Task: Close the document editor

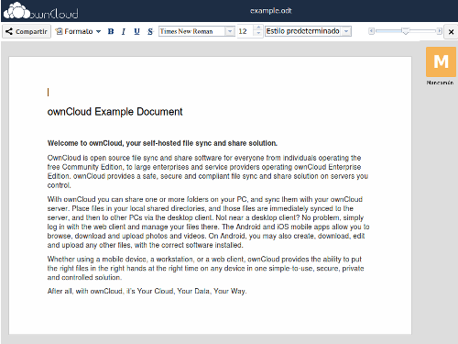Action: (451, 31)
